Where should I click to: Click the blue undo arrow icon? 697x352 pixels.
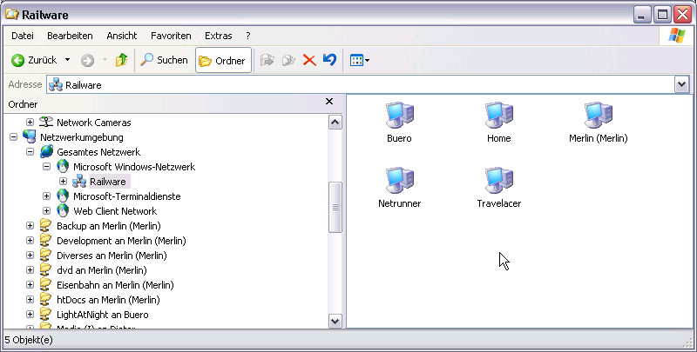[330, 60]
